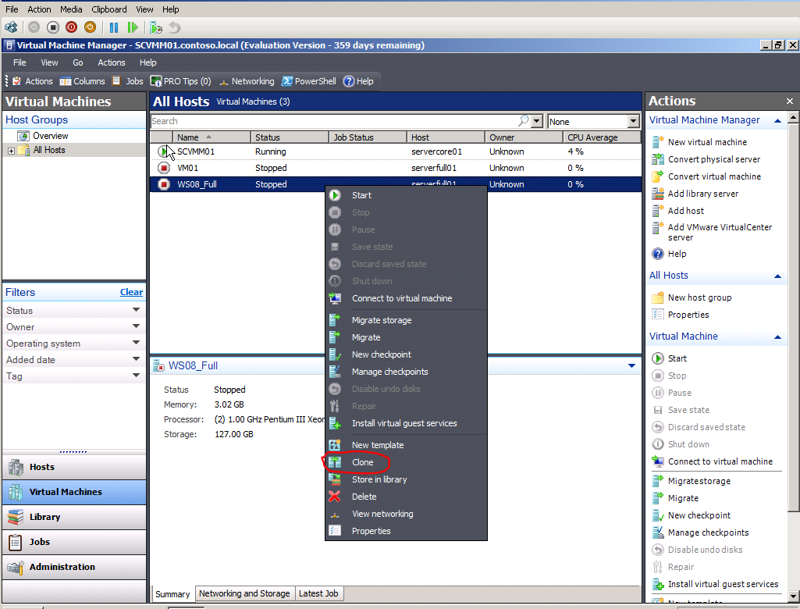Click the red Shut Down toolbar icon

tap(72, 27)
